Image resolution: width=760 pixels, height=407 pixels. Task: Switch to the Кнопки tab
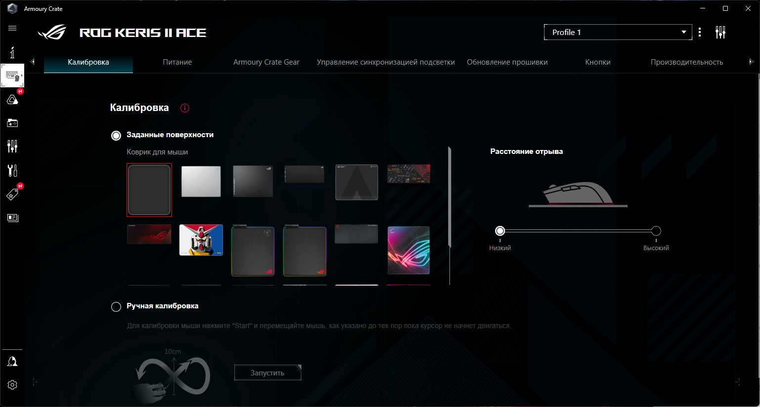(598, 62)
